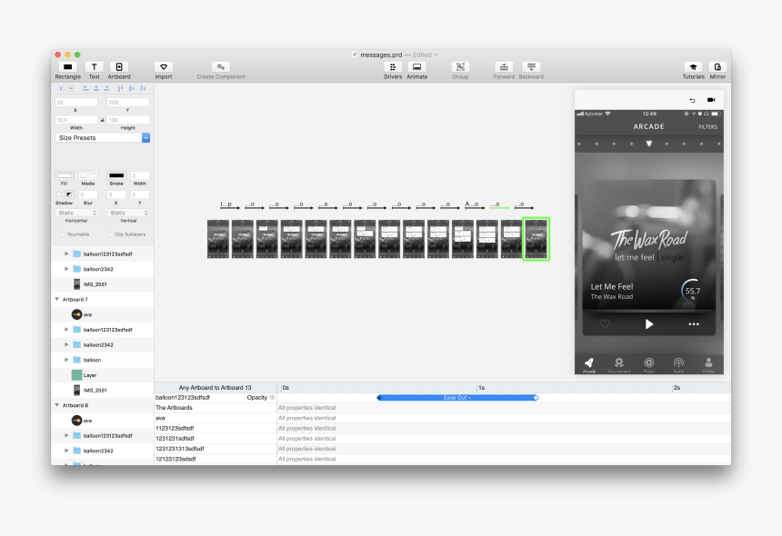Image resolution: width=782 pixels, height=536 pixels.
Task: Open the Size Presets dropdown
Action: (x=103, y=137)
